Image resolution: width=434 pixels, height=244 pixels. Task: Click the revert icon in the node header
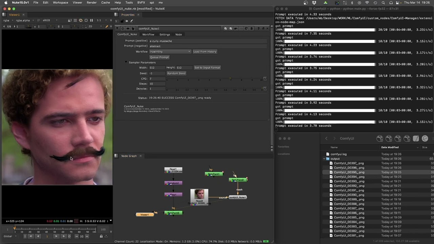pos(246,28)
